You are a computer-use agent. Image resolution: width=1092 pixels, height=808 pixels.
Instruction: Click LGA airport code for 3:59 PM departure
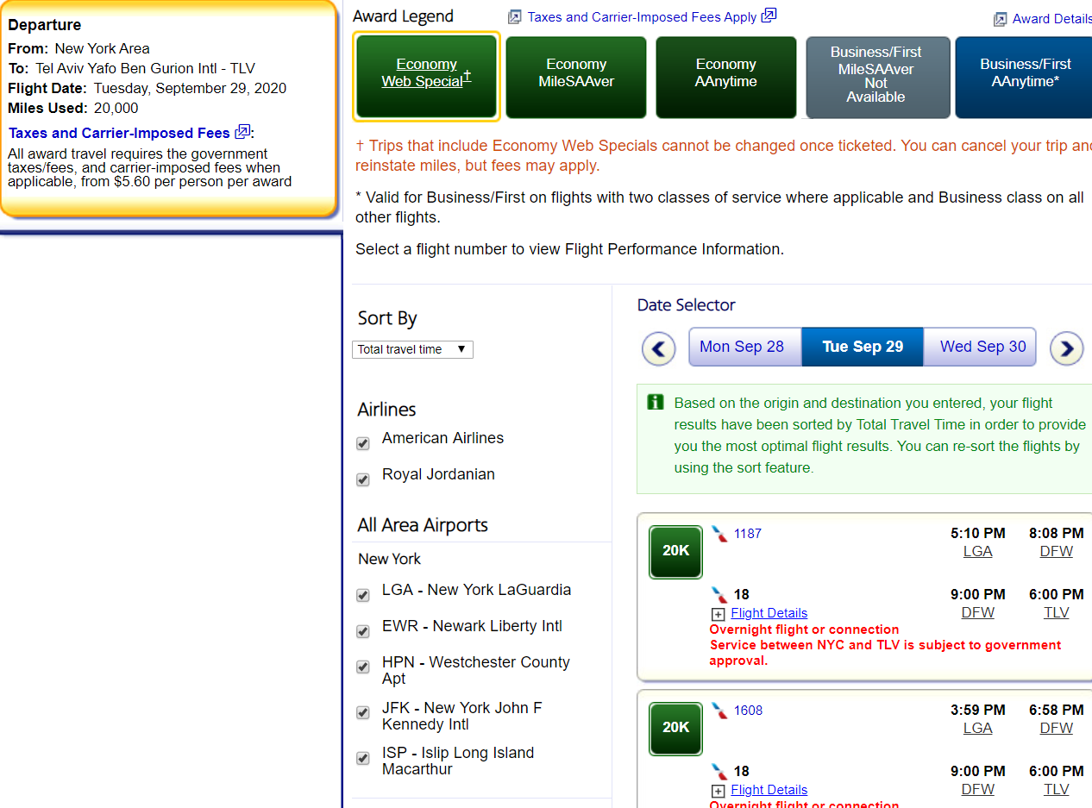click(978, 729)
